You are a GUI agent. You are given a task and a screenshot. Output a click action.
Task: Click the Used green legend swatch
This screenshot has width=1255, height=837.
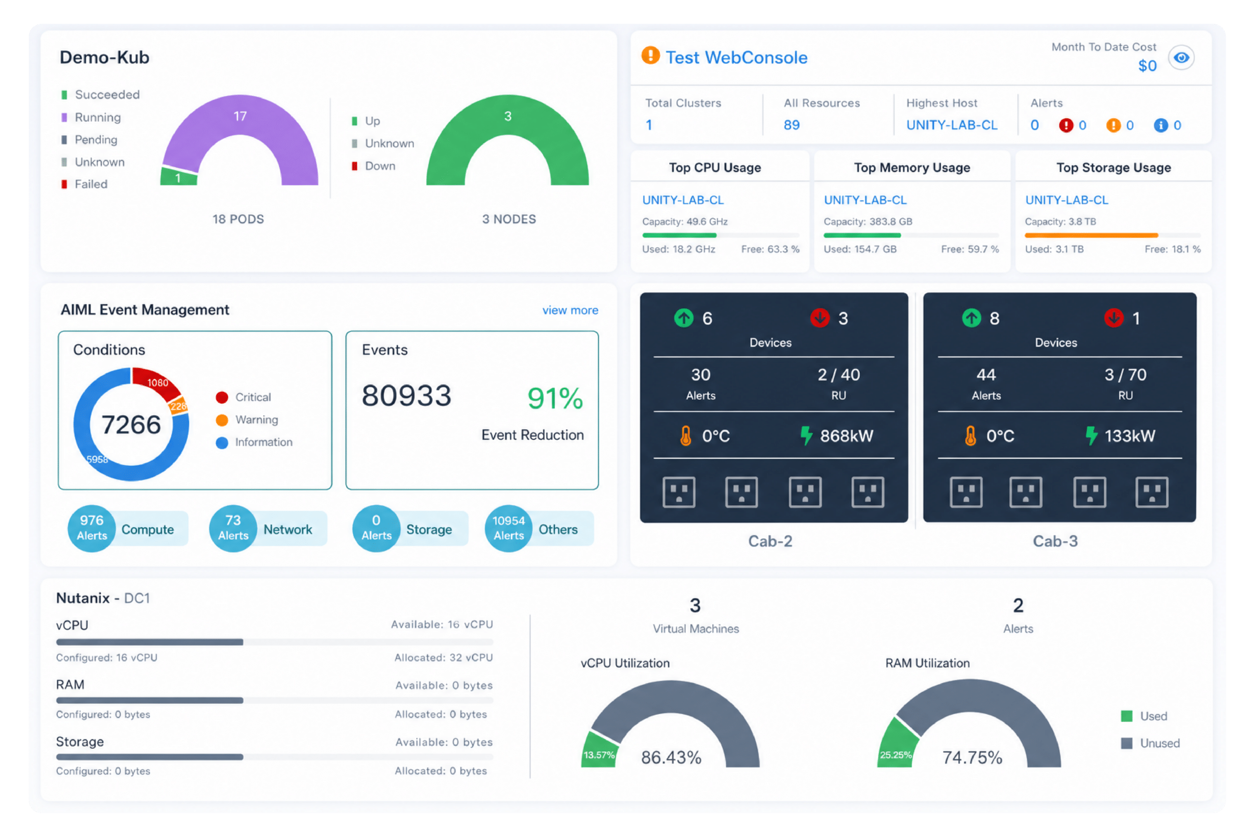[1127, 716]
